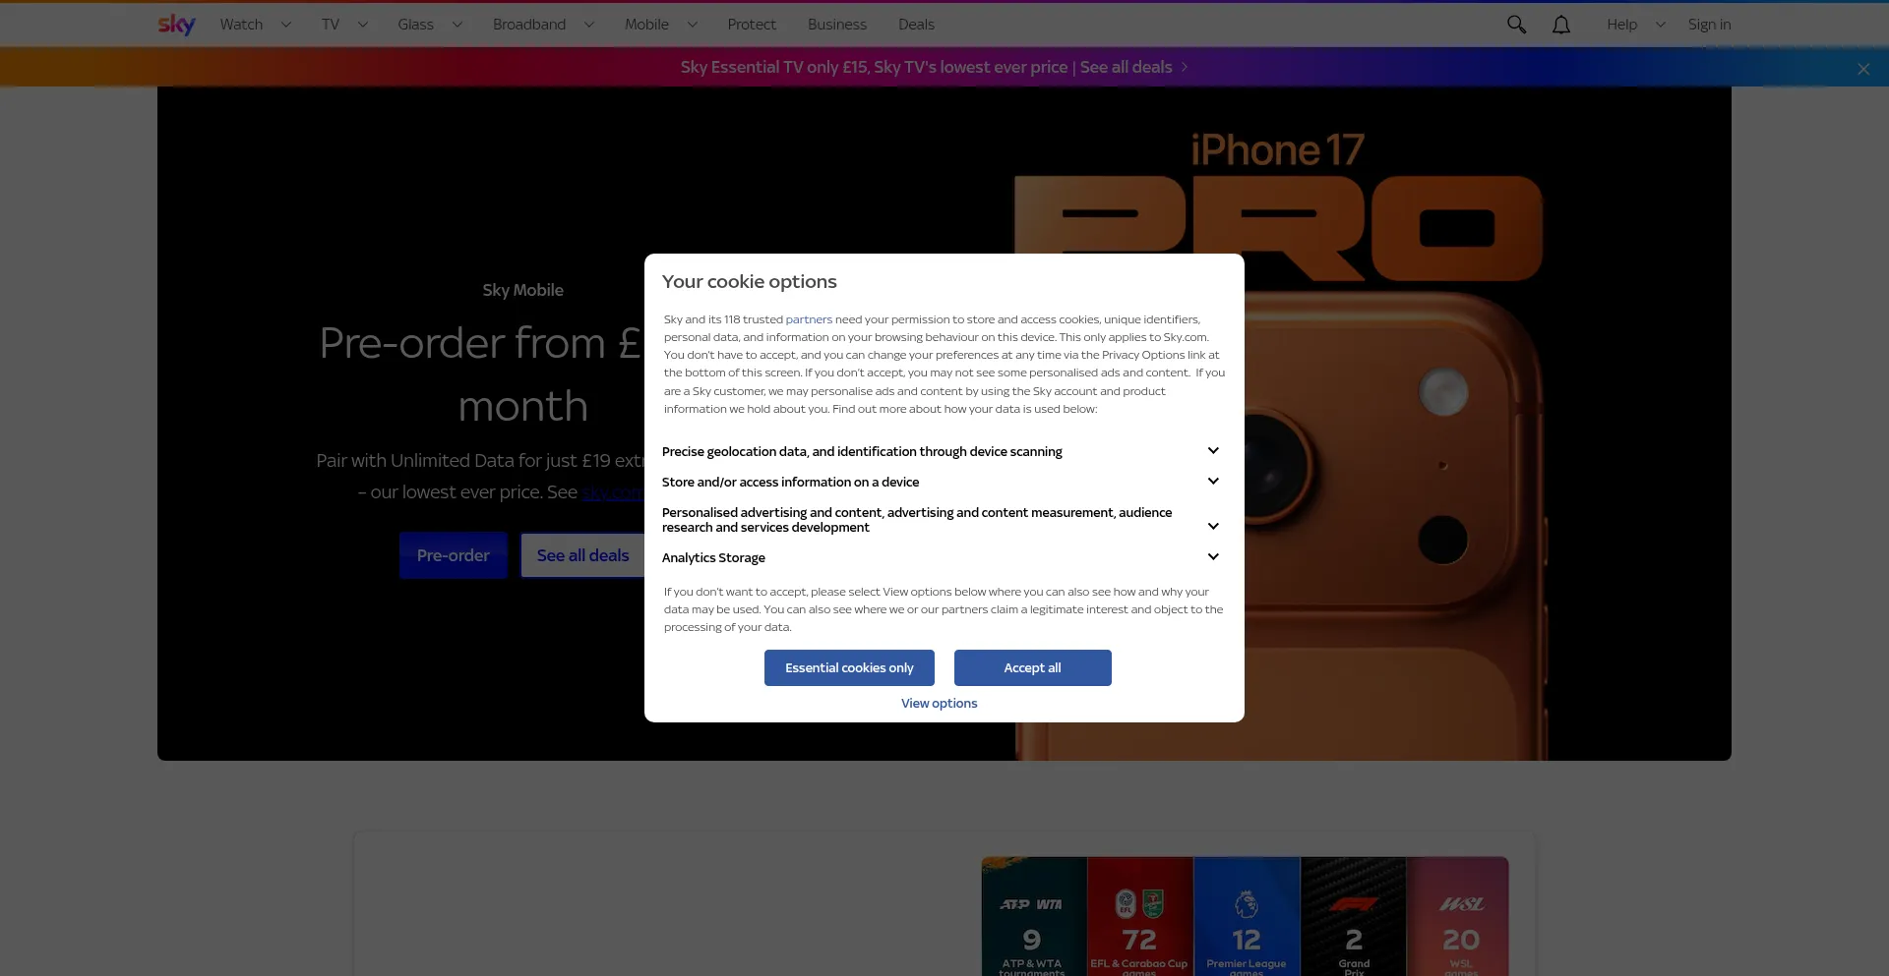Click the banner's right arrow chevron
The image size is (1889, 976).
[x=1185, y=67]
